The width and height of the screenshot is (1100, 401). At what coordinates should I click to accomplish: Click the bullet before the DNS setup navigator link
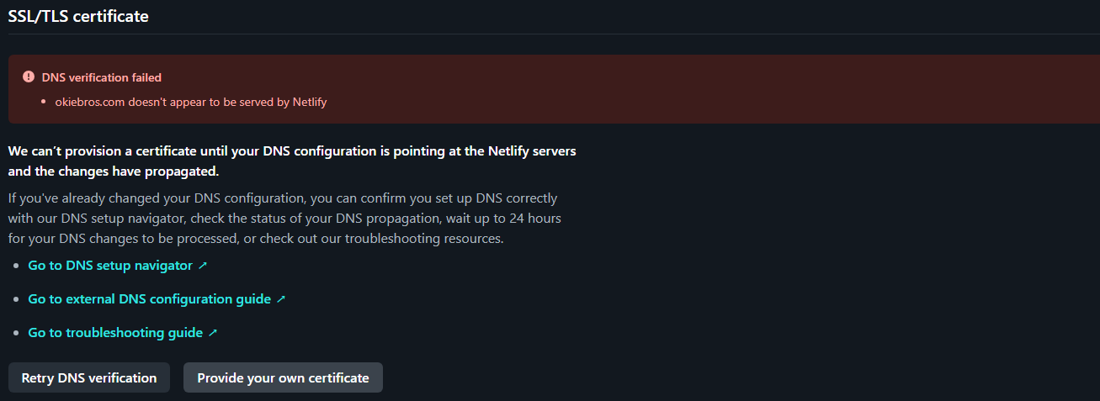(x=16, y=266)
